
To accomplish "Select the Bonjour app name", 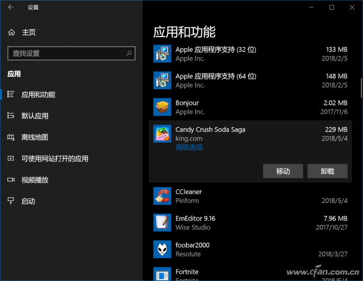I will click(187, 103).
